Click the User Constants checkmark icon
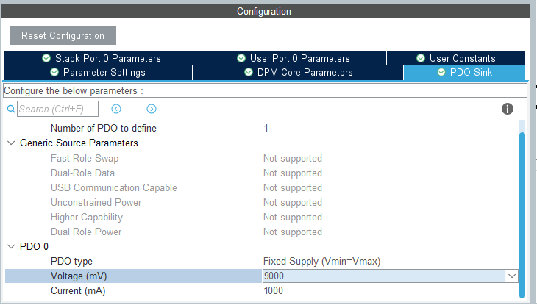This screenshot has height=305, width=537. [421, 58]
